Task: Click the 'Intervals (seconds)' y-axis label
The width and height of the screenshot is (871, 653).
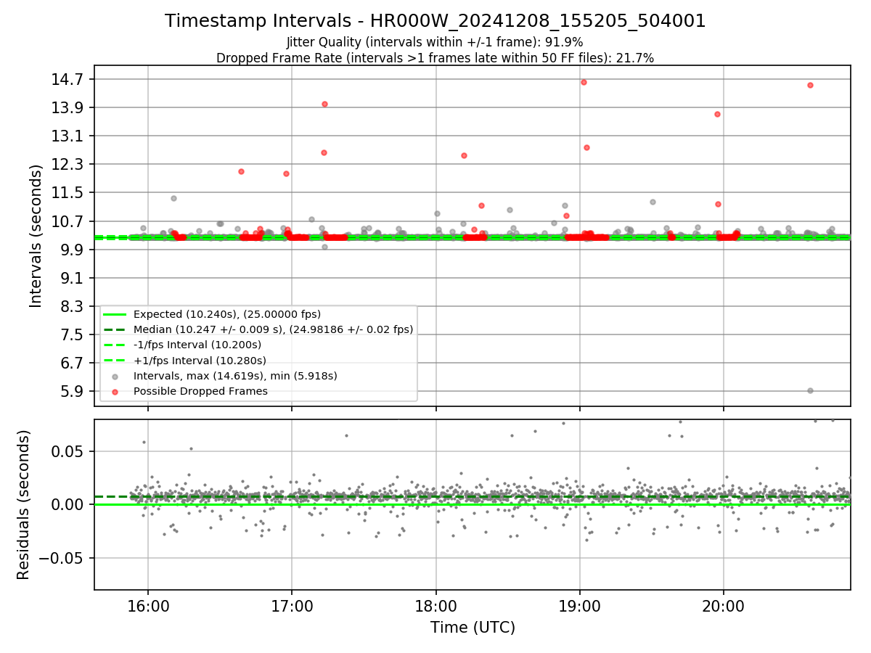Action: 36,235
